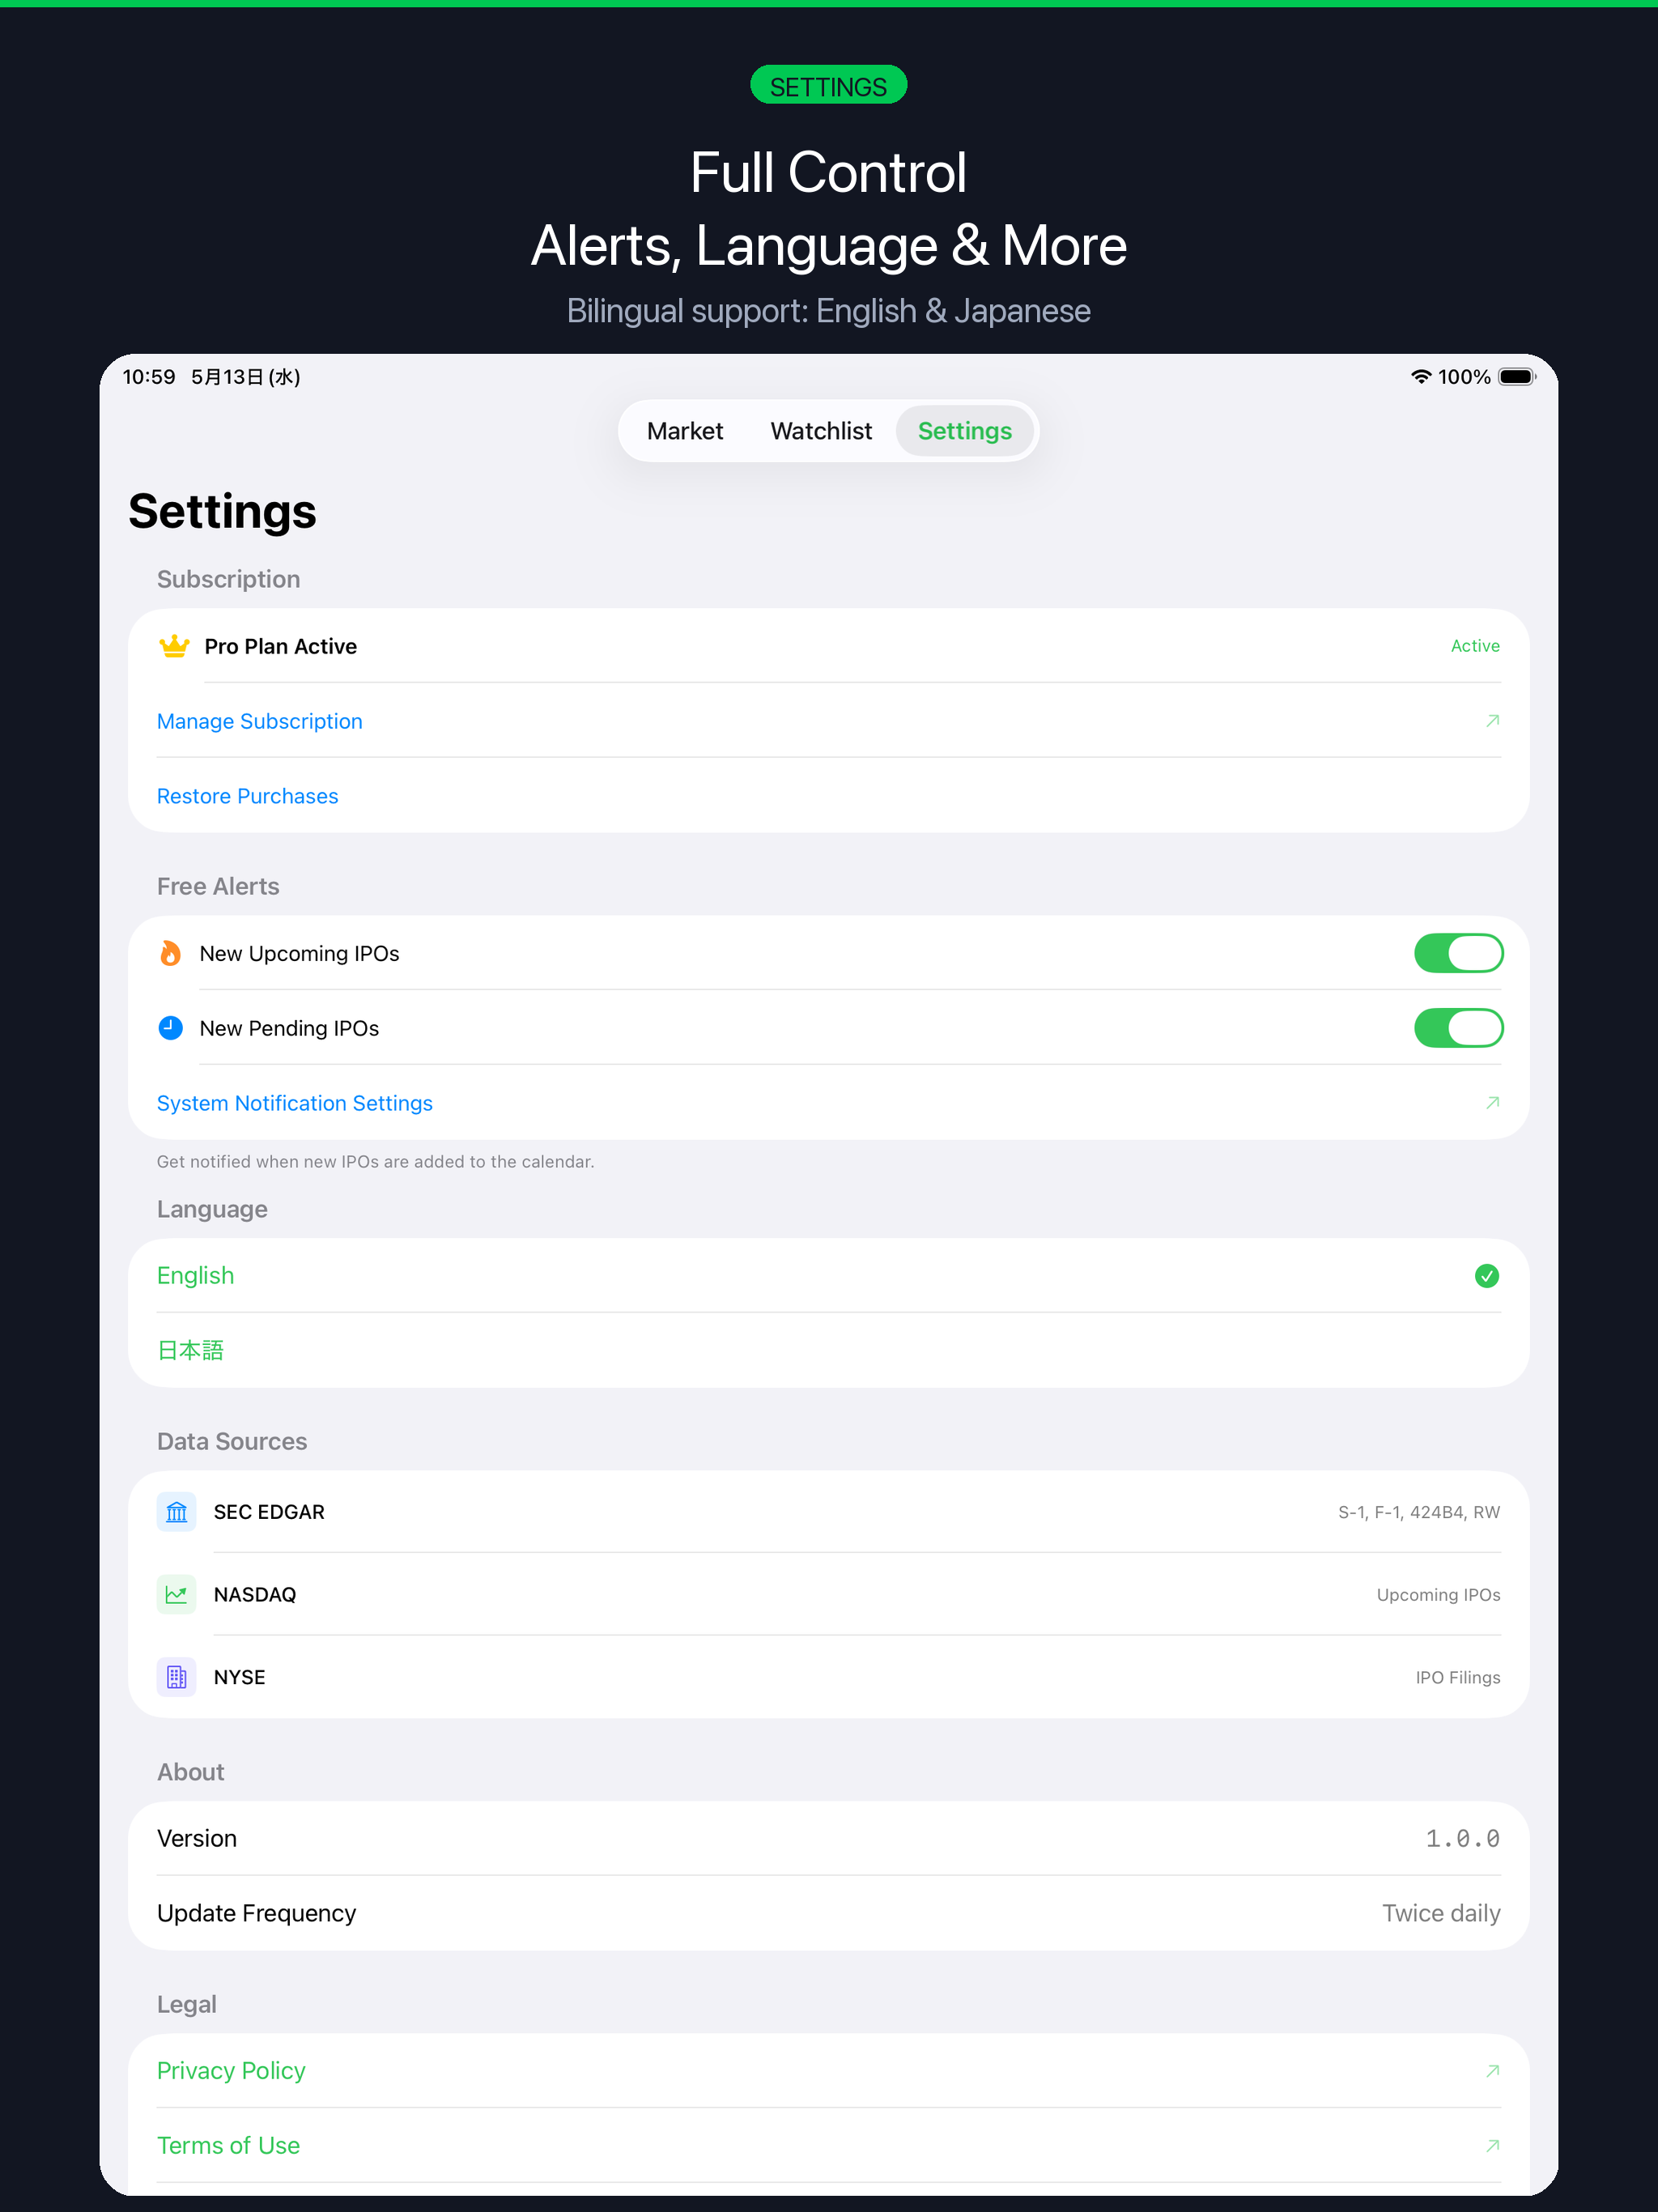The height and width of the screenshot is (2212, 1658).
Task: Click the arrow icon on Terms of Use row
Action: [x=1492, y=2145]
